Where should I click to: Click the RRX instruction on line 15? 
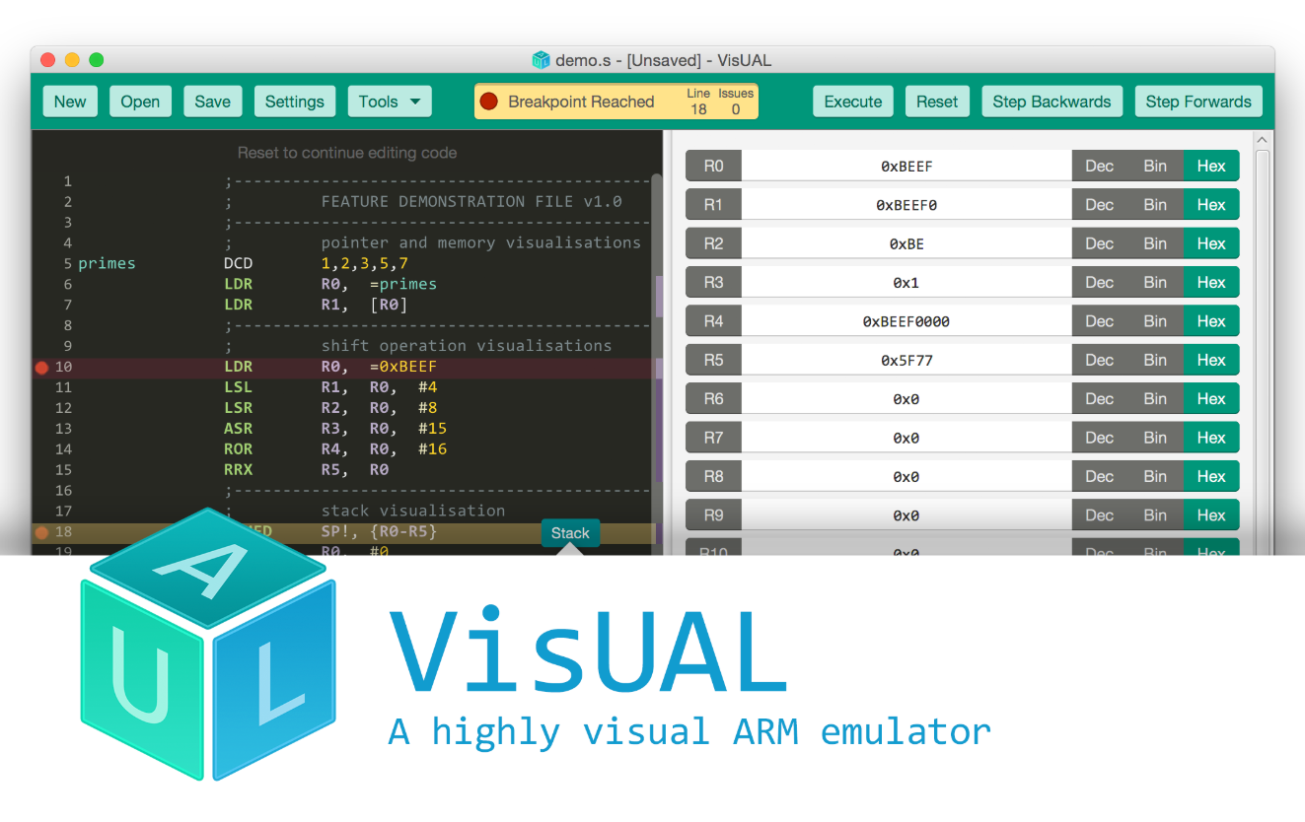(238, 470)
